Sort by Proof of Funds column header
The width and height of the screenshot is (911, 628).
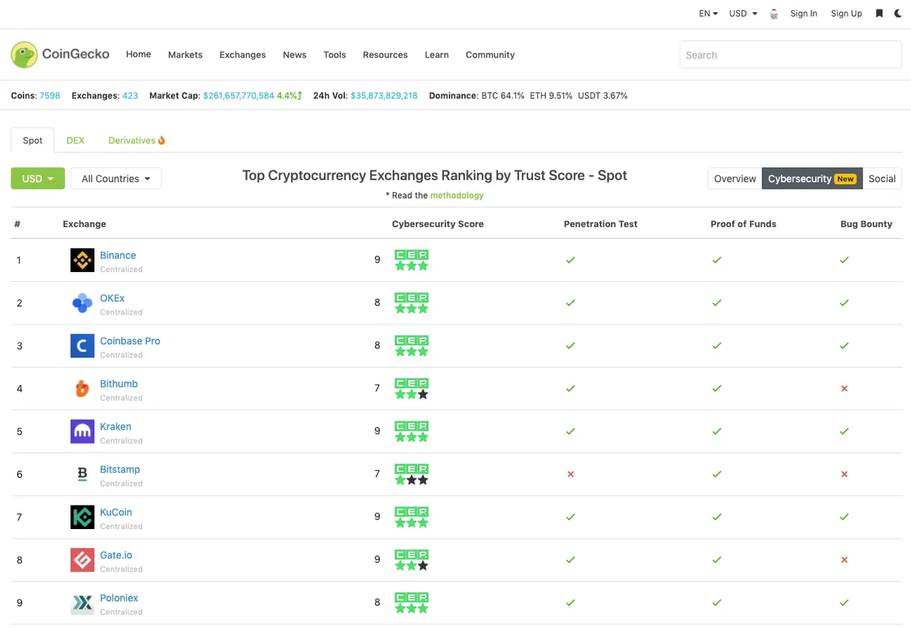click(743, 224)
